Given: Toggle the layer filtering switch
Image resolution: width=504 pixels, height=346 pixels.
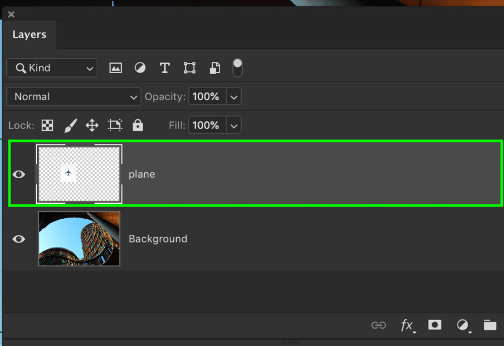Looking at the screenshot, I should click(238, 68).
